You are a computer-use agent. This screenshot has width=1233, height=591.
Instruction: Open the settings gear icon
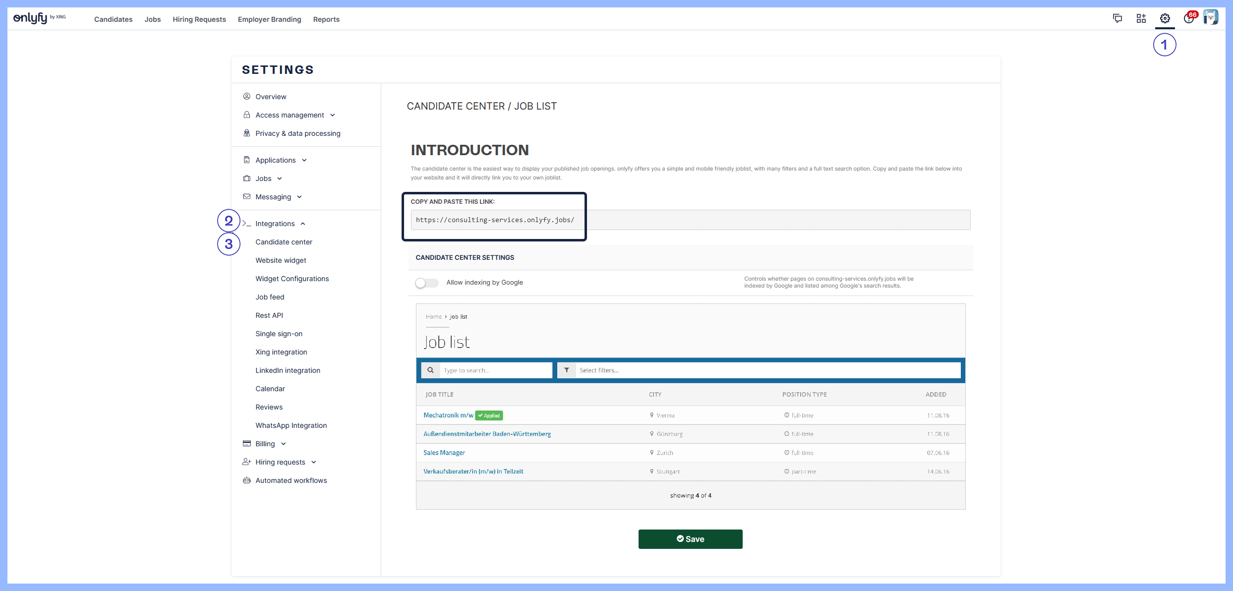(1165, 19)
